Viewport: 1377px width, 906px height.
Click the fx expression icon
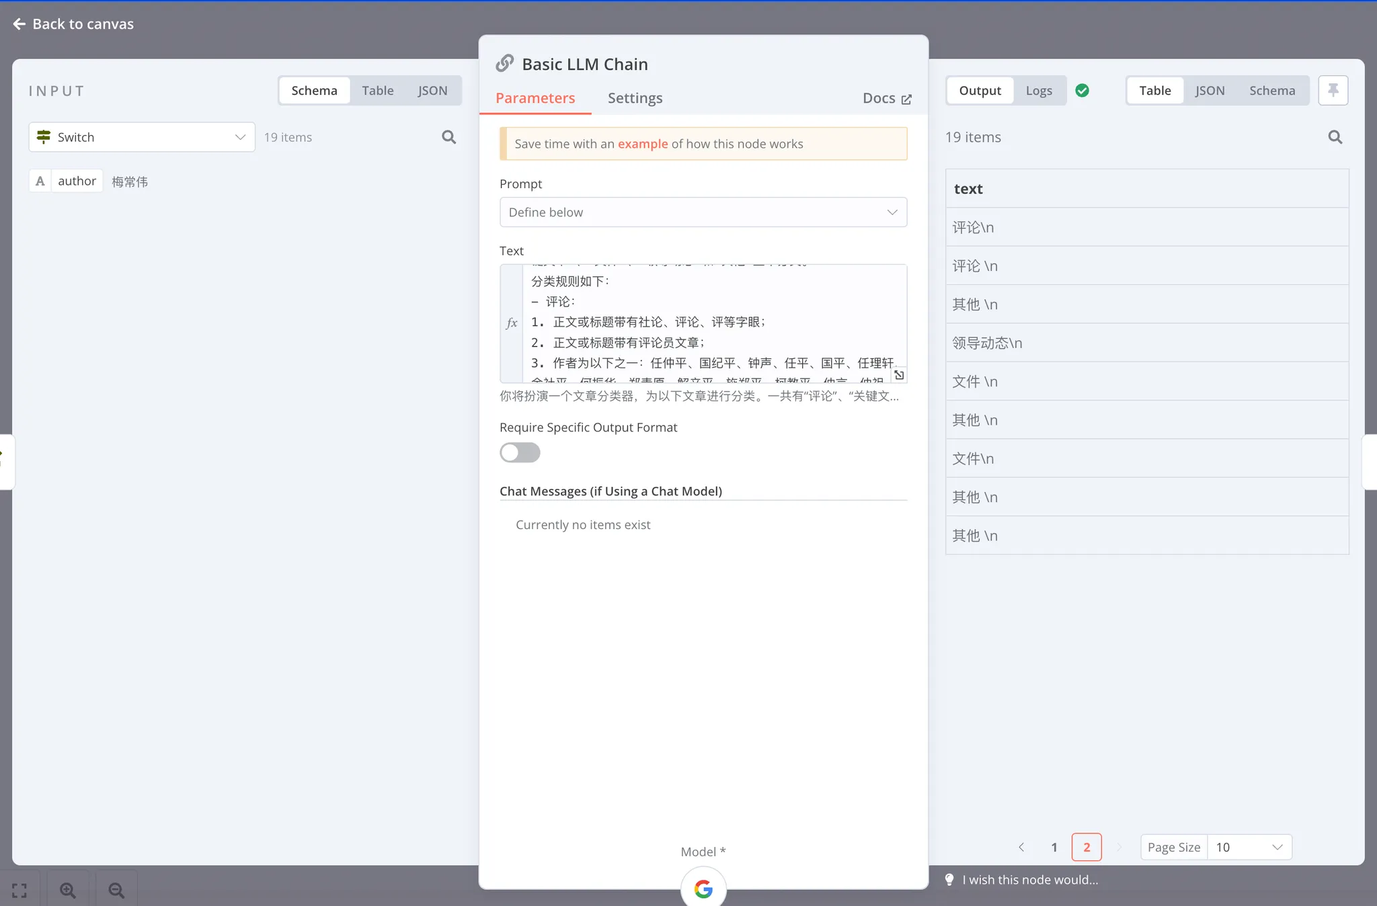(512, 323)
